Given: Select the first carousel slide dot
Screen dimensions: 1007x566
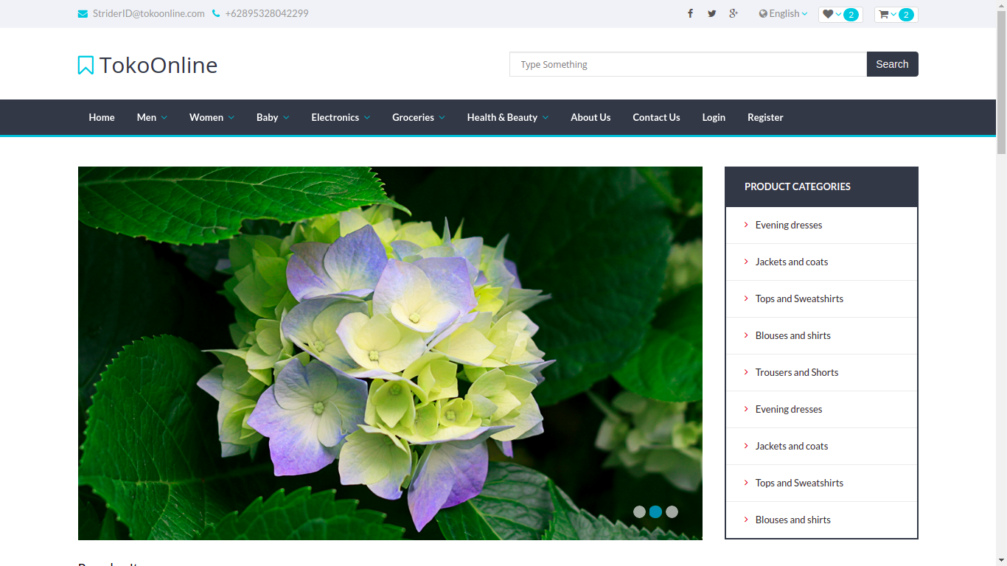Looking at the screenshot, I should coord(639,511).
